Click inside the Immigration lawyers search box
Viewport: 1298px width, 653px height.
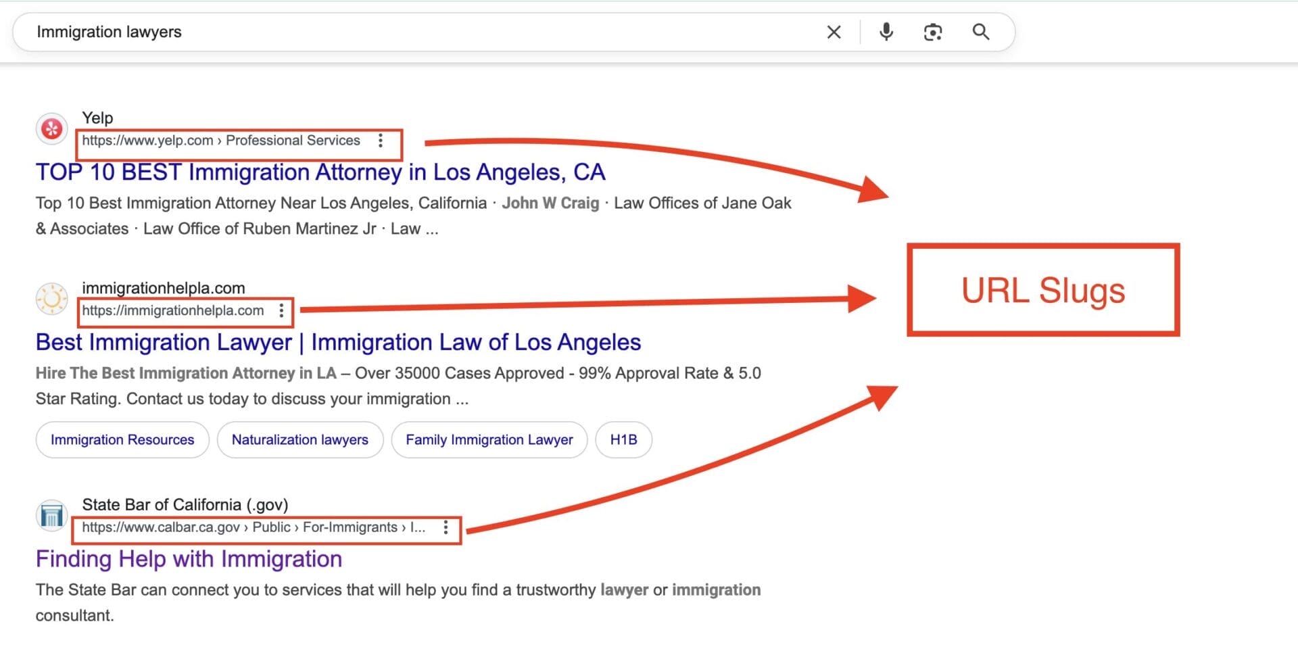pos(270,31)
